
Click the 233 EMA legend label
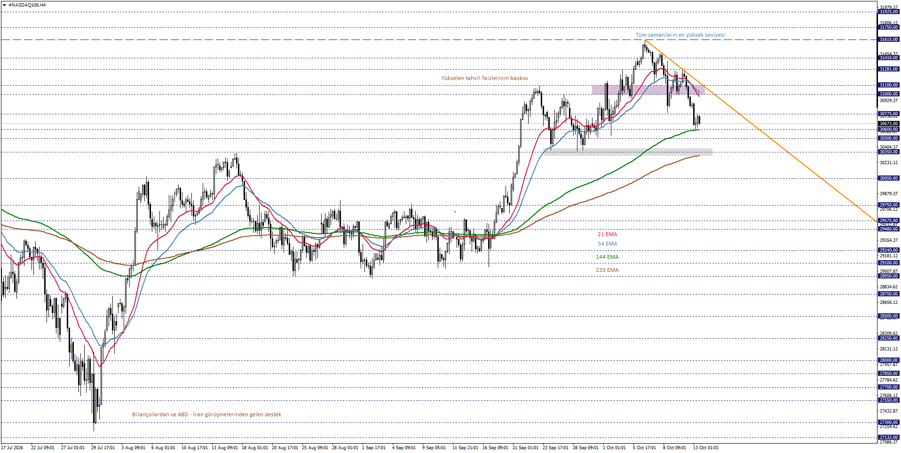coord(607,270)
